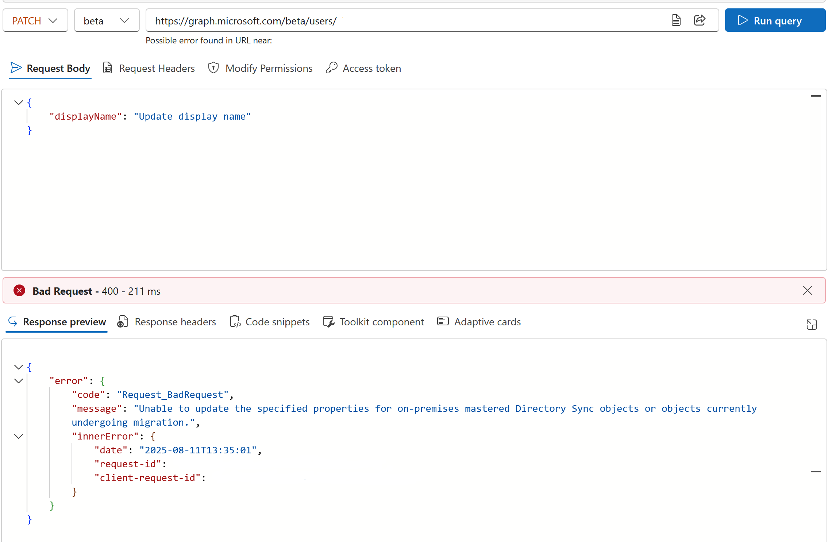The image size is (832, 542).
Task: Click the documentation icon in URL bar
Action: tap(676, 20)
